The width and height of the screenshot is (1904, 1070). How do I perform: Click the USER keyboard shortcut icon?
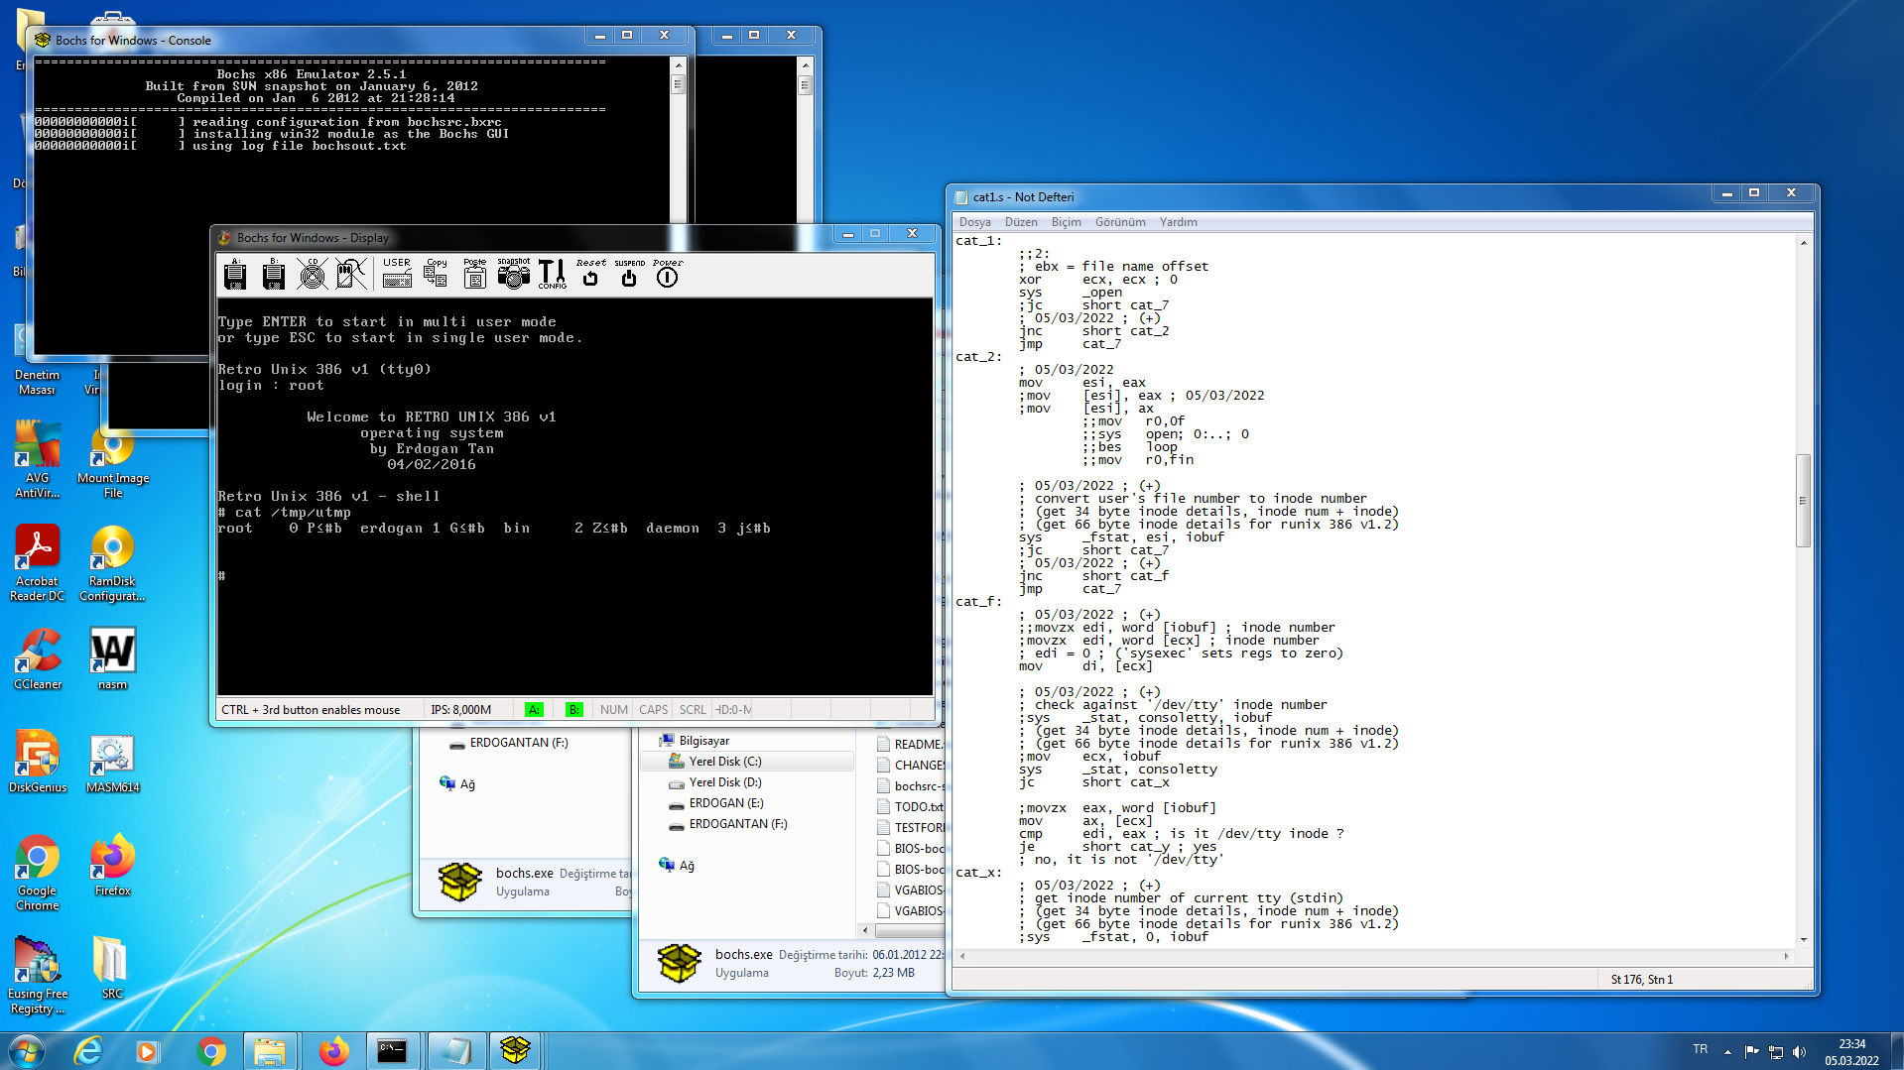pyautogui.click(x=397, y=274)
